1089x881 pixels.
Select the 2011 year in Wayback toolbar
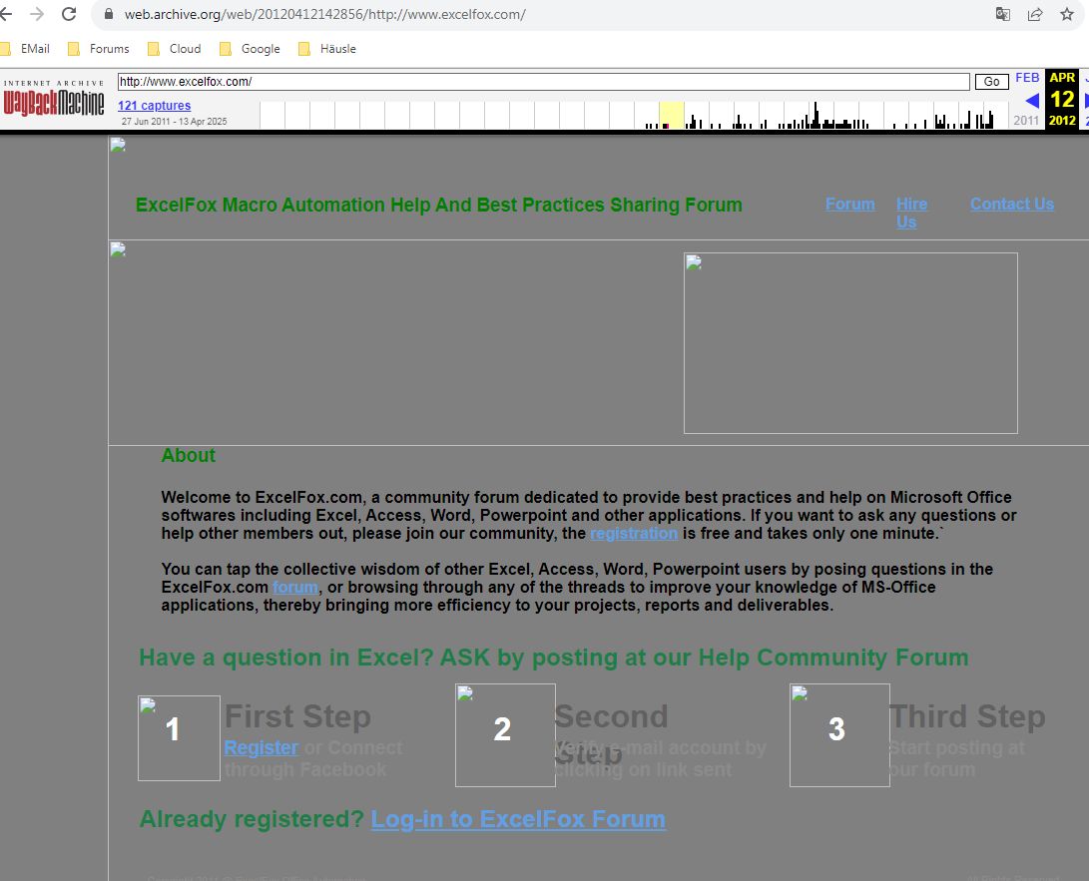tap(1026, 120)
